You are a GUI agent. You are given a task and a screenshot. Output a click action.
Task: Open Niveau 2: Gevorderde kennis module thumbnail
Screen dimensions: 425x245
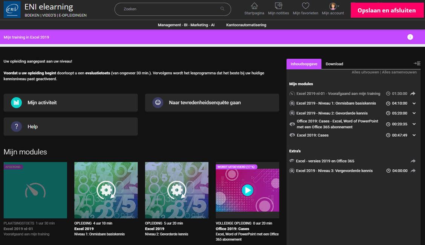coord(177,190)
